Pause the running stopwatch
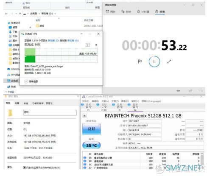The width and height of the screenshot is (207, 176). pos(154,61)
